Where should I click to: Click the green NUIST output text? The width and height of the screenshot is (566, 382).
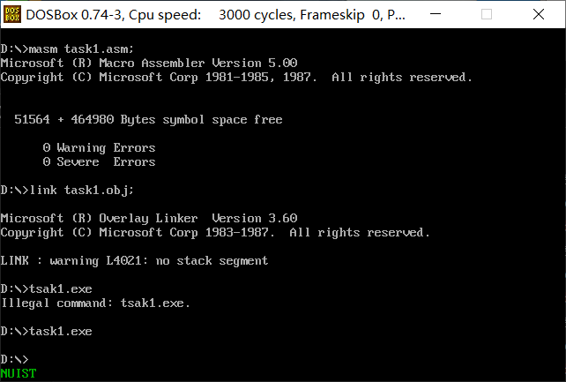click(19, 374)
